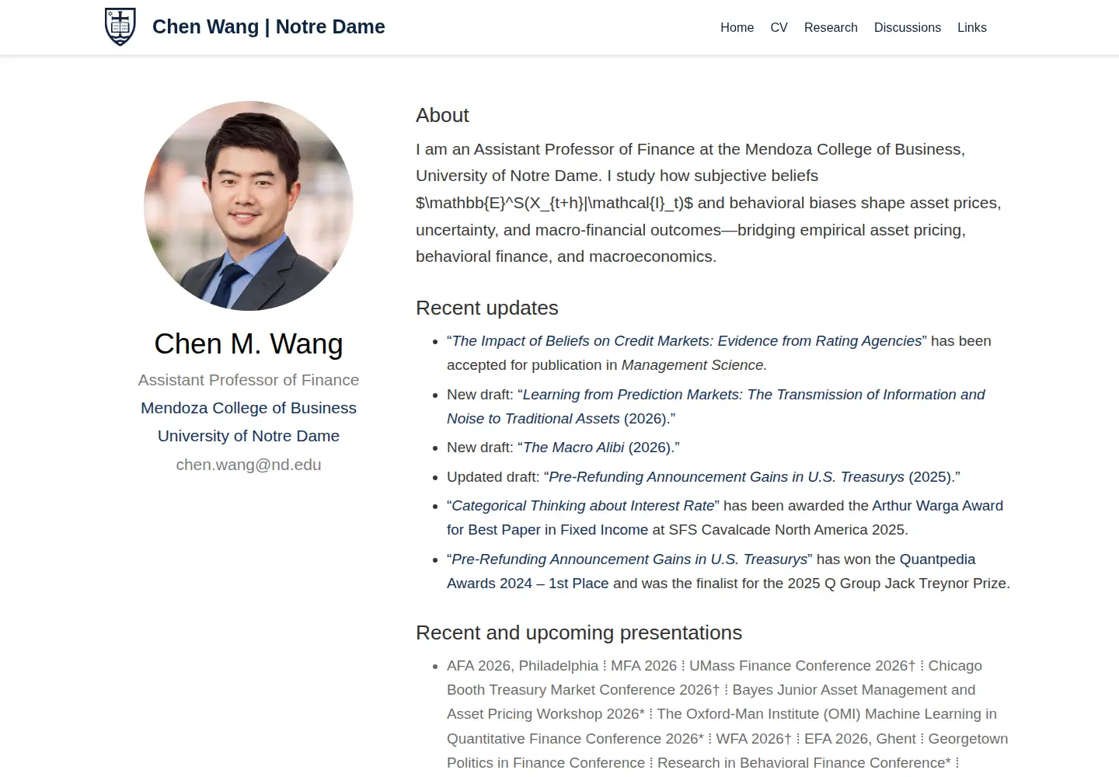Open the Pre-Refunding paper in the Quantpedia award item
Image resolution: width=1119 pixels, height=777 pixels.
(x=629, y=559)
